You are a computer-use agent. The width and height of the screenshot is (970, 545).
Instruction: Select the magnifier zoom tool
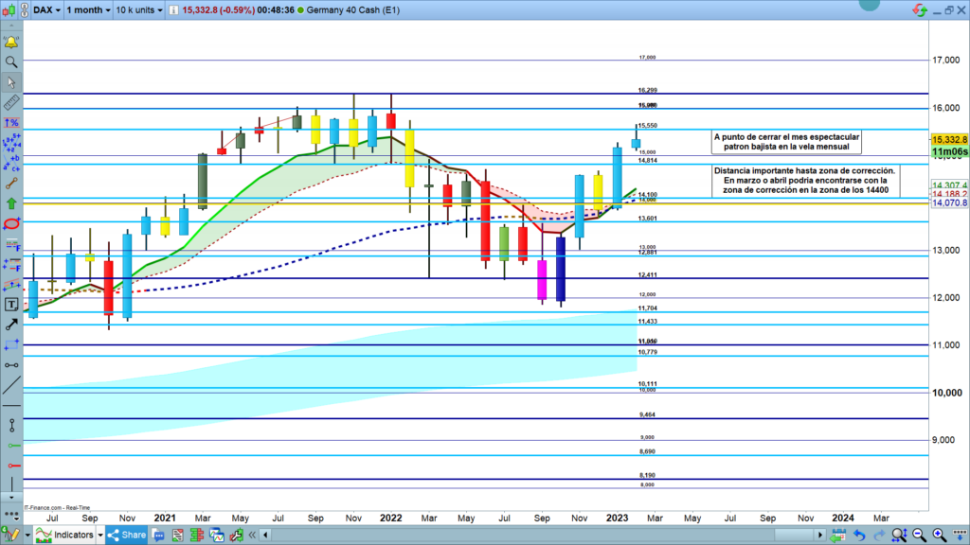tap(11, 62)
